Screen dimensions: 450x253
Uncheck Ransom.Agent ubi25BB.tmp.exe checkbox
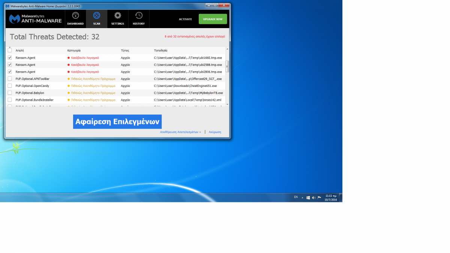[10, 65]
